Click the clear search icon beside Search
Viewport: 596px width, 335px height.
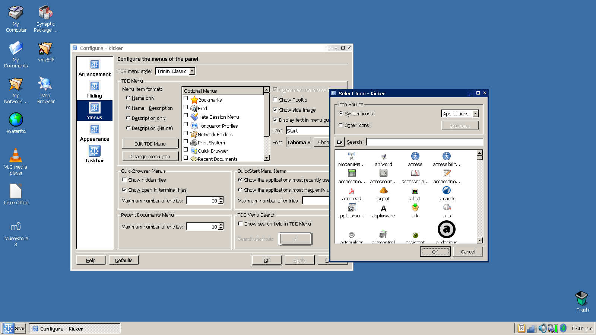[x=339, y=142]
